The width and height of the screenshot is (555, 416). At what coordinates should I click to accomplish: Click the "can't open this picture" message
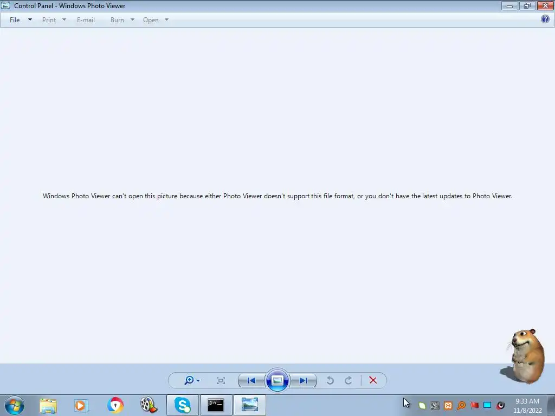point(277,196)
